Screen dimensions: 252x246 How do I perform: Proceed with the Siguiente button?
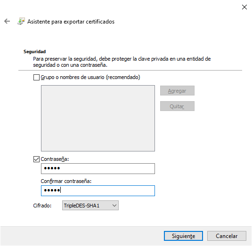pos(183,236)
